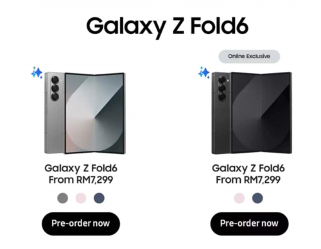Open right Galaxy Z Fold6 product name link
Screen dimensions: 321x249
248,168
